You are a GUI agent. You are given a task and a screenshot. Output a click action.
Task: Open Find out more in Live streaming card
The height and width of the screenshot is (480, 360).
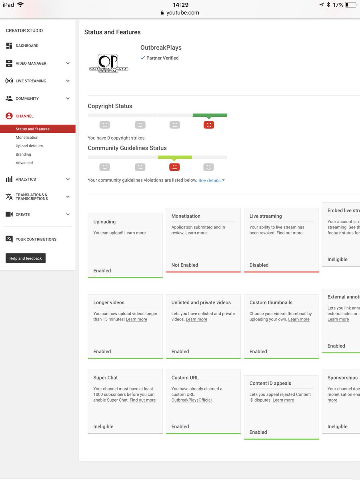click(x=290, y=233)
